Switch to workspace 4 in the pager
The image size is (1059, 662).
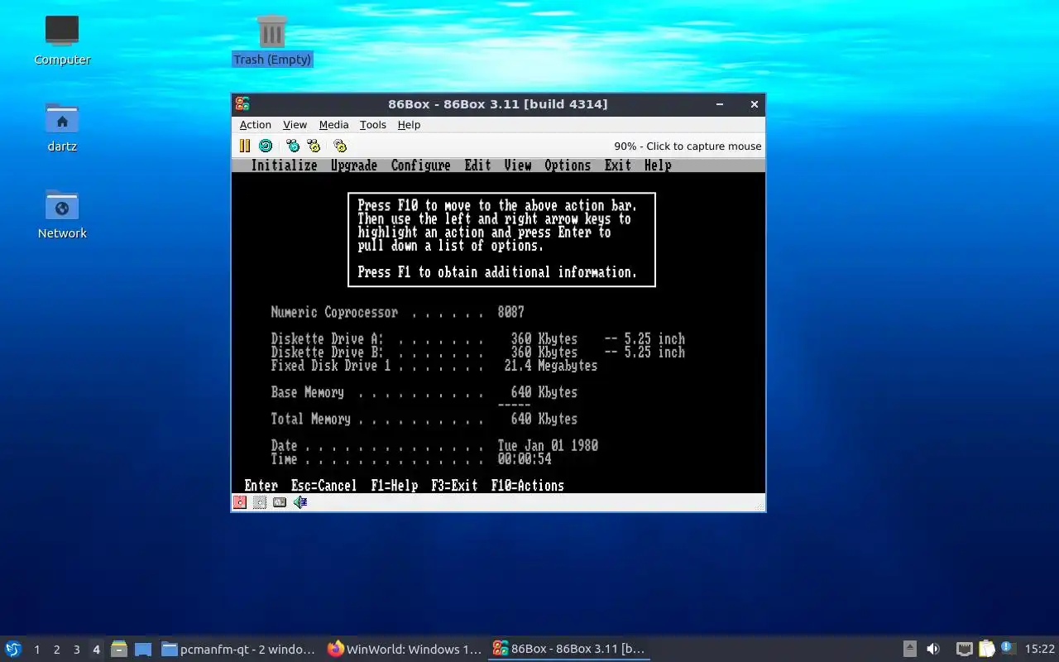click(x=96, y=650)
